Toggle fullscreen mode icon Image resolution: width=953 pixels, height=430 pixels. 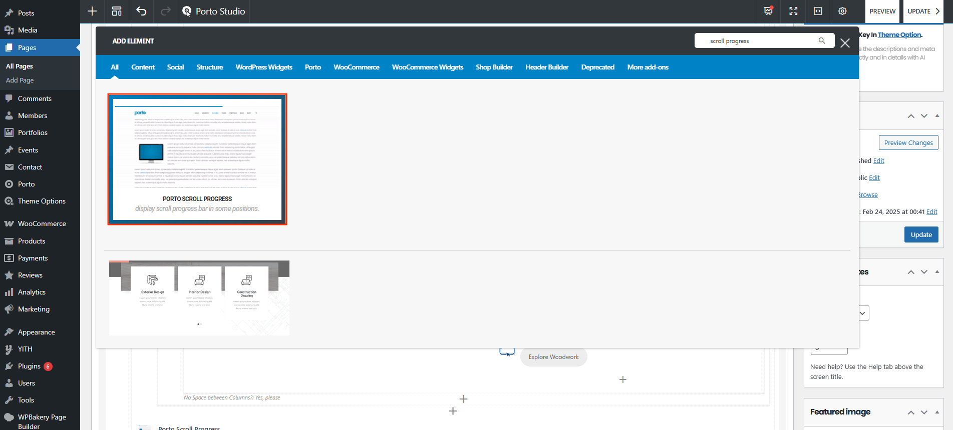click(x=793, y=11)
